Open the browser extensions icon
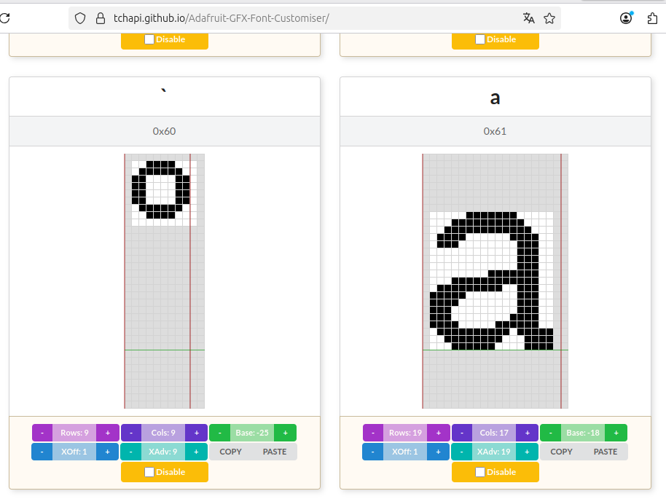 (652, 18)
